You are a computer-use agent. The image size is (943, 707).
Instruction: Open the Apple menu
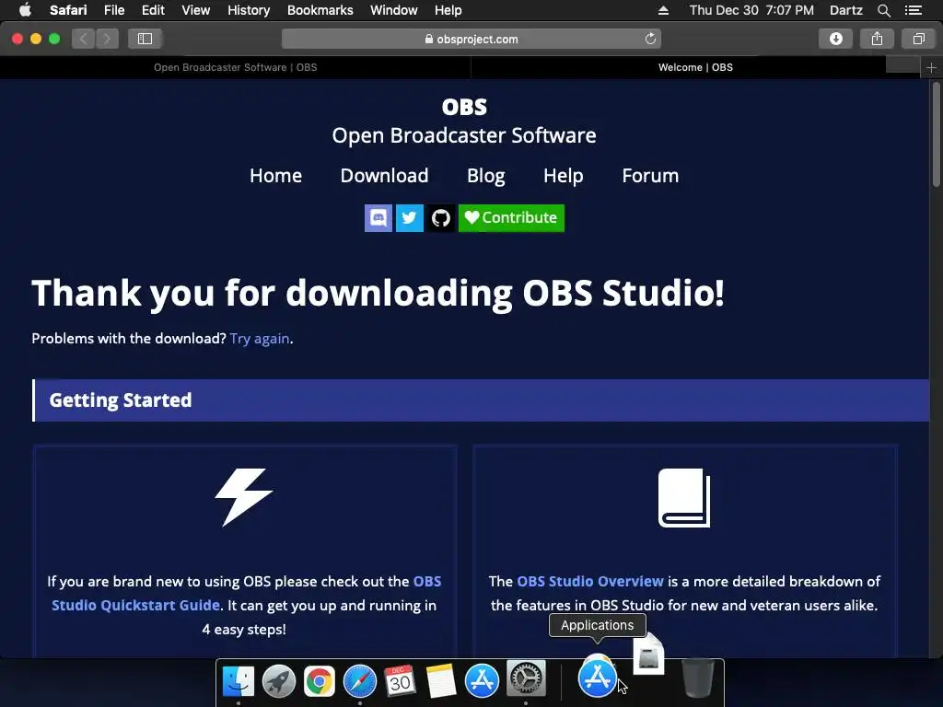25,10
